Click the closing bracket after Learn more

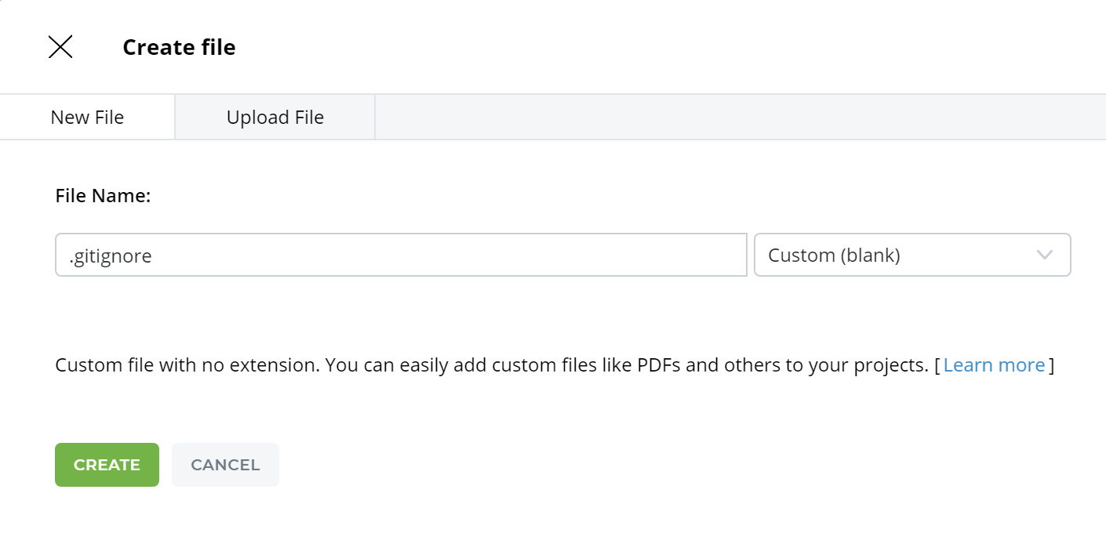click(1051, 365)
